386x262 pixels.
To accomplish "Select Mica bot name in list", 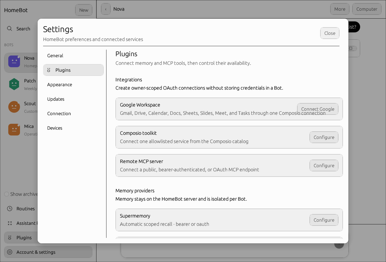I will point(29,126).
